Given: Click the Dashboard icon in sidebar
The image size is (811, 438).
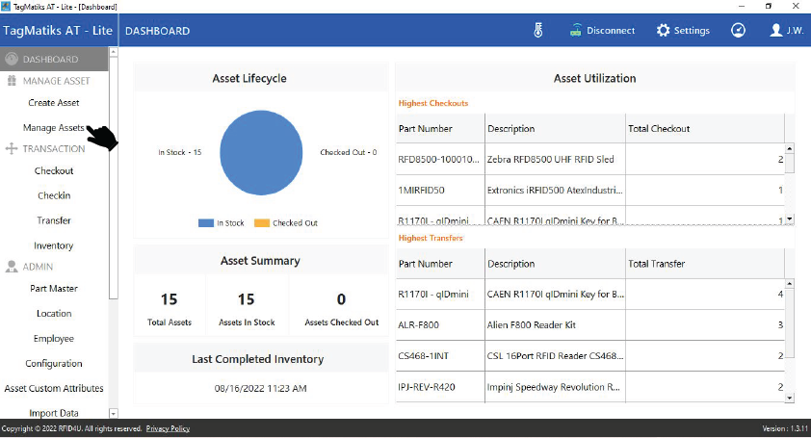Looking at the screenshot, I should [x=12, y=60].
